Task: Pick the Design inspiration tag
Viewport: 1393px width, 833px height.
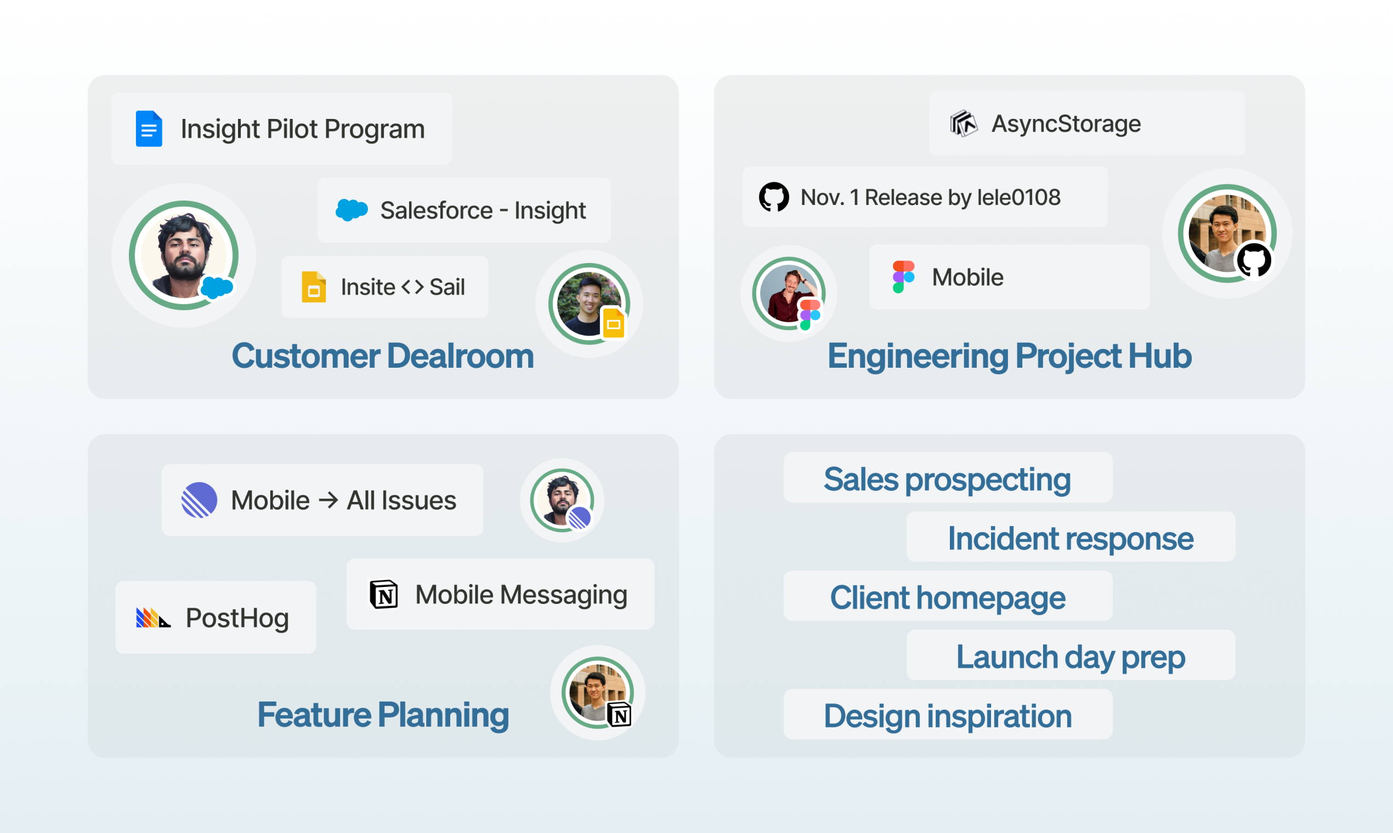Action: click(947, 715)
